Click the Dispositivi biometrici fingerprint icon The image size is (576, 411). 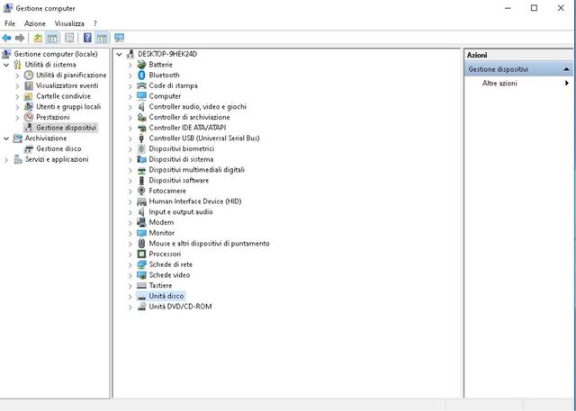pyautogui.click(x=141, y=148)
